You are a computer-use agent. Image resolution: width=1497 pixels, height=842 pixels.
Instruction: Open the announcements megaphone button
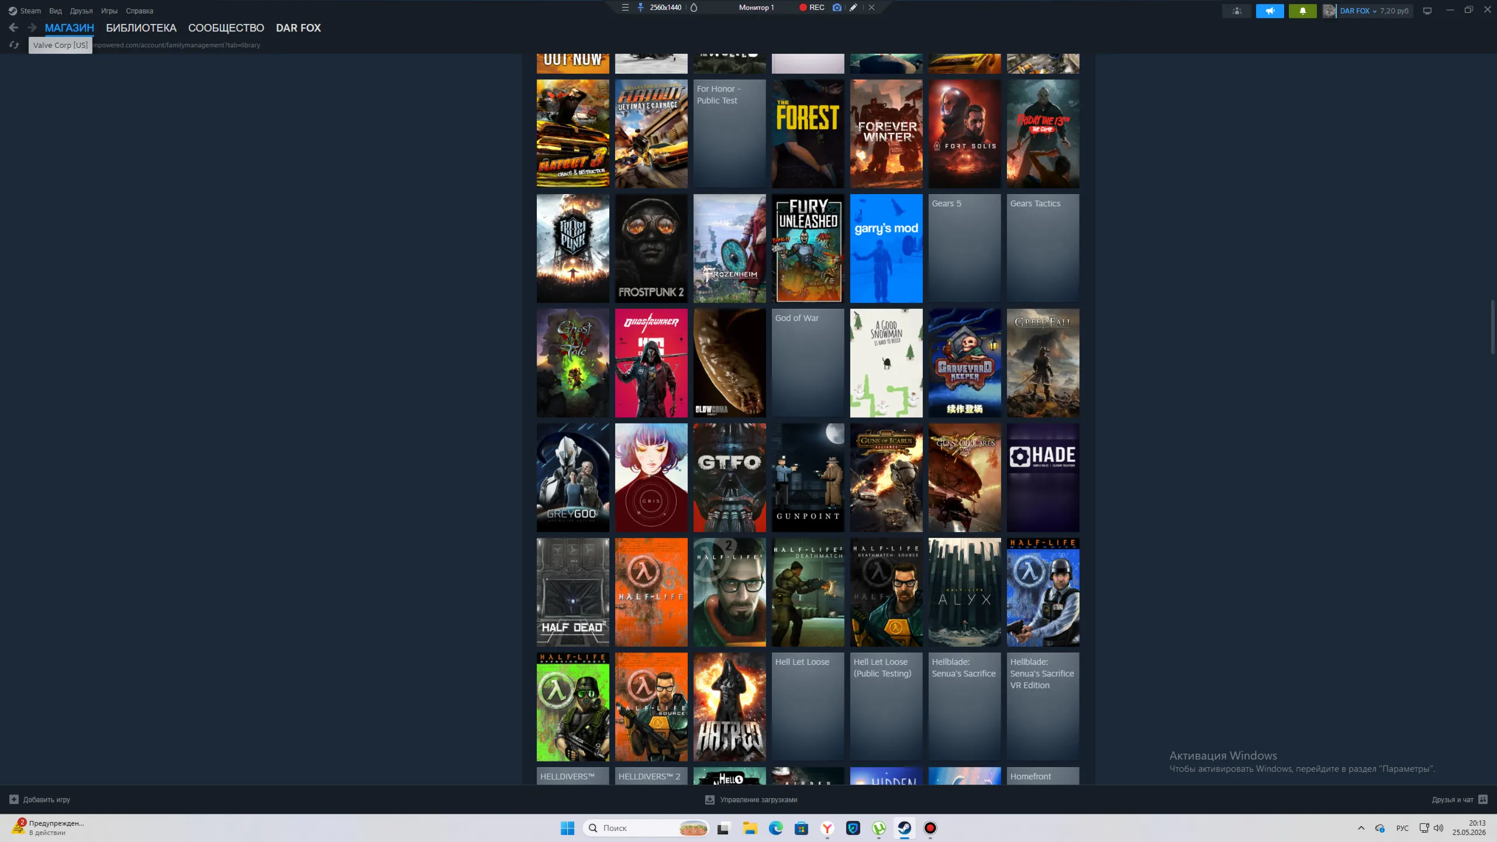[x=1270, y=11]
